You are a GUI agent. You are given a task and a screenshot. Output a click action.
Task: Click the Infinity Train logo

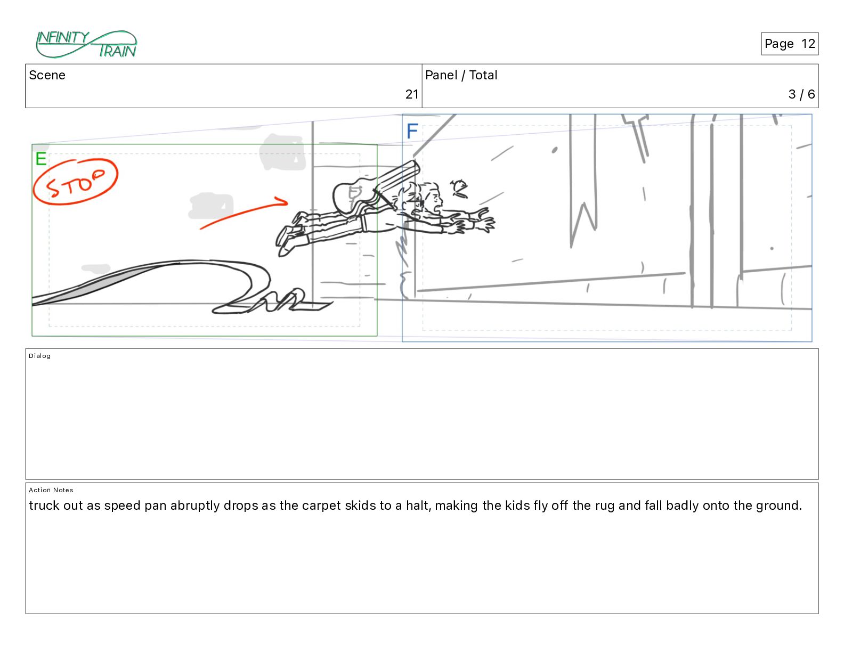86,44
